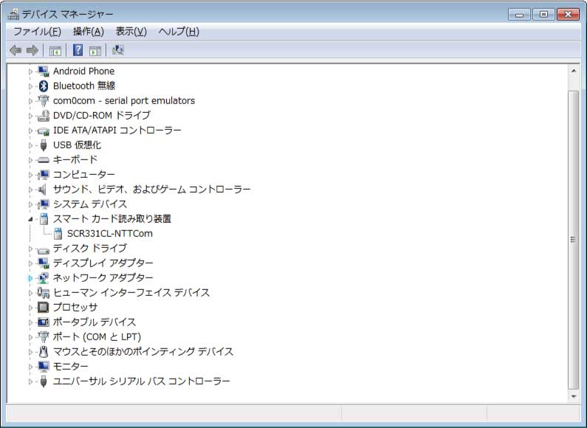Screen dimensions: 587x428
Task: Click the scrollbar up arrow
Action: (573, 71)
